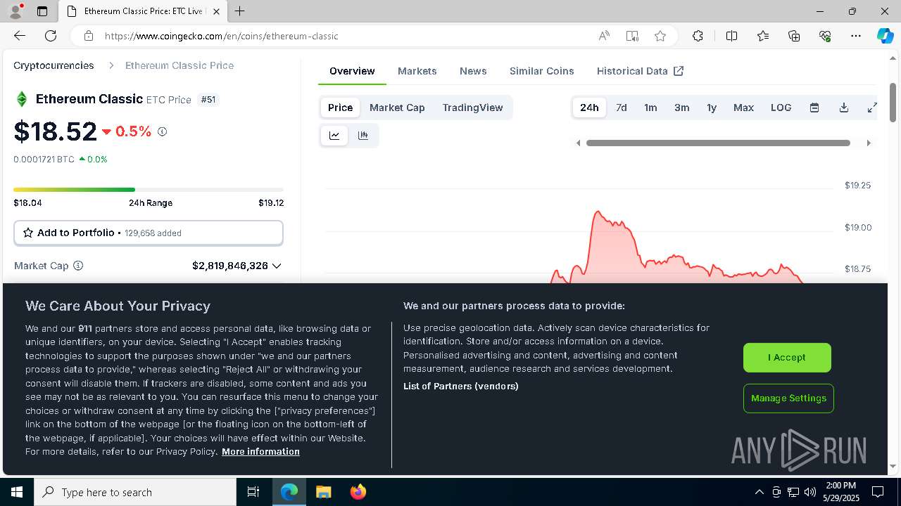Select the 1m time range
This screenshot has height=506, width=901.
click(650, 108)
